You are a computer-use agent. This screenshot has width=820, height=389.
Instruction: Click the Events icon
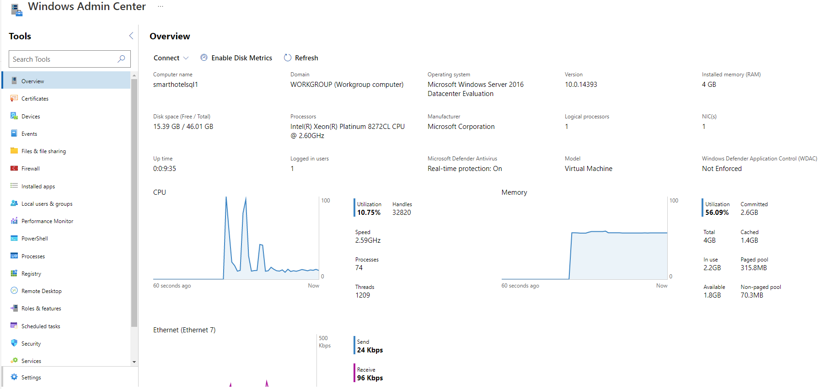click(14, 133)
